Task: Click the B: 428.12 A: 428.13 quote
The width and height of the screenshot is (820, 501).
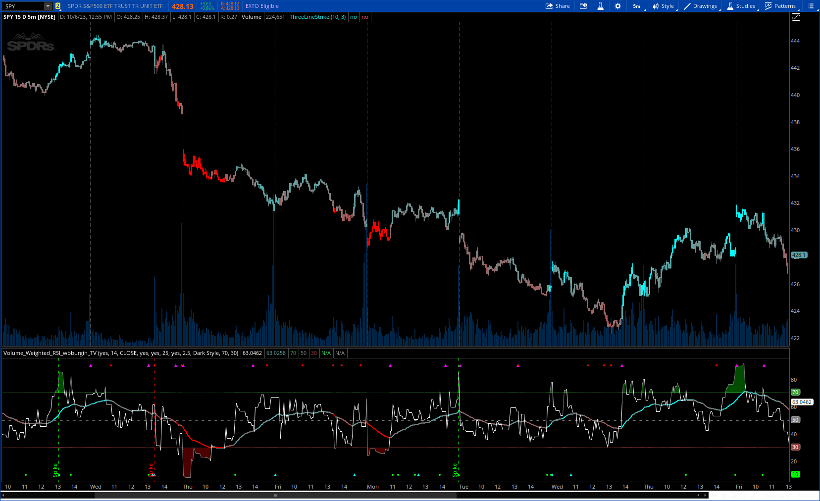Action: coord(230,6)
